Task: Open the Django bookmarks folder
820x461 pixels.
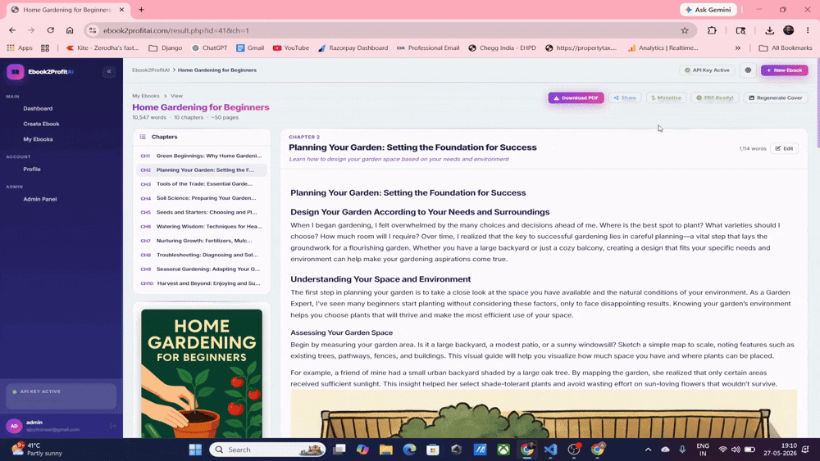Action: coord(166,48)
